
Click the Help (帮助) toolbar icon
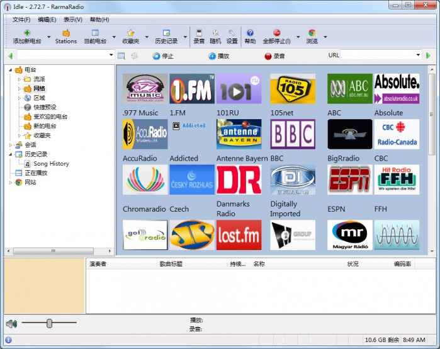pos(250,33)
